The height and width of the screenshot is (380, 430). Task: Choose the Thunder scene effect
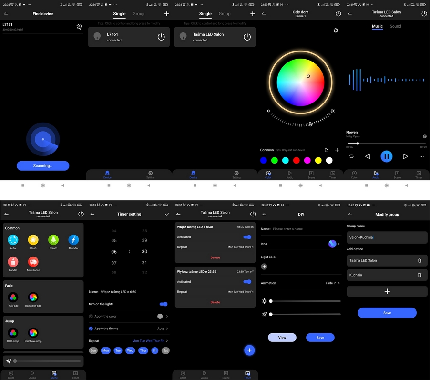pos(73,240)
